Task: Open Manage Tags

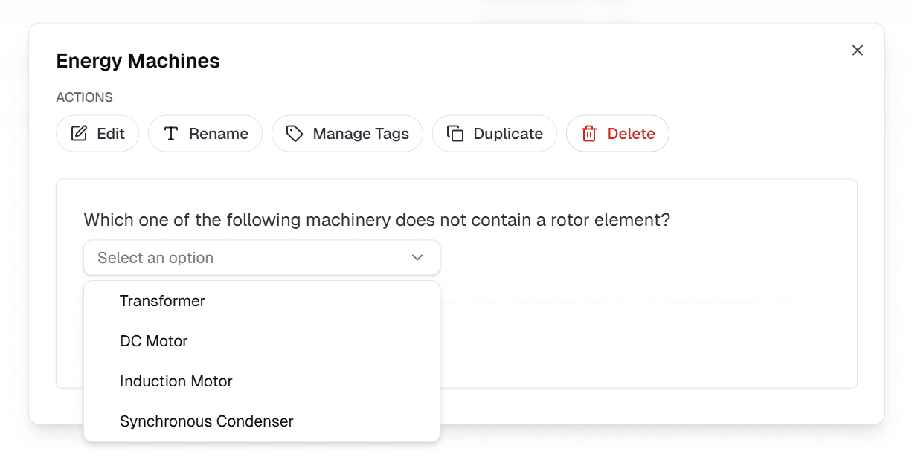Action: [347, 133]
